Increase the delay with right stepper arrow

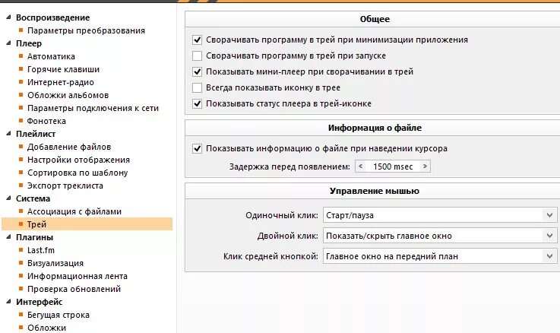(x=425, y=166)
